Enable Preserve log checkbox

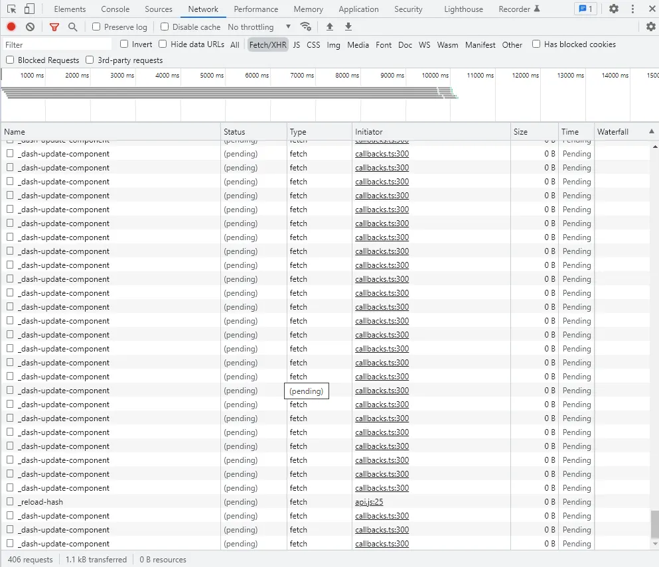(x=96, y=27)
